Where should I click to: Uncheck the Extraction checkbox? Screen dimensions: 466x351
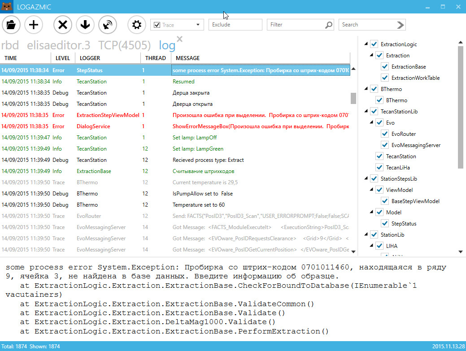379,56
